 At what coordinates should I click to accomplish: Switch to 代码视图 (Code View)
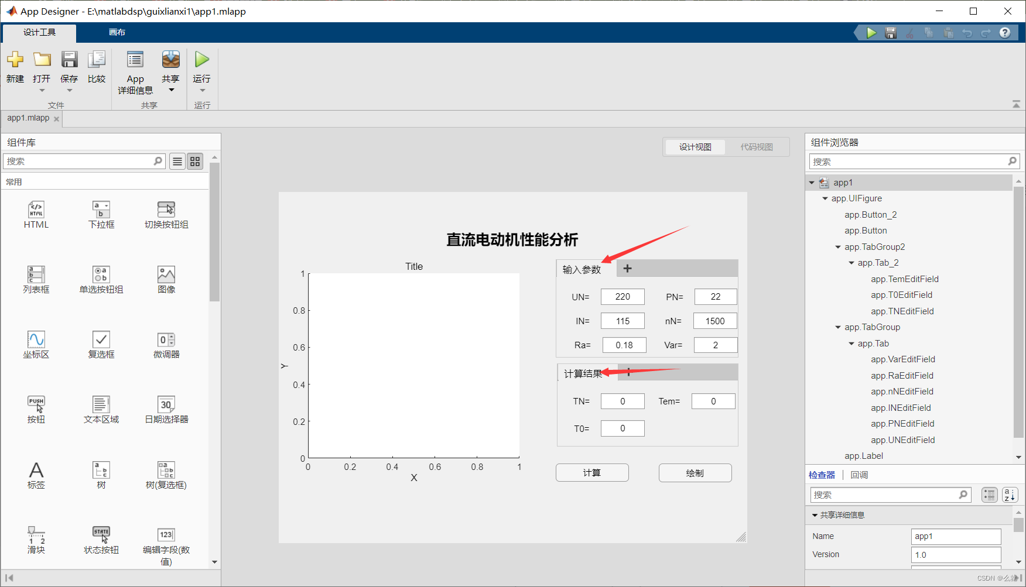point(757,147)
